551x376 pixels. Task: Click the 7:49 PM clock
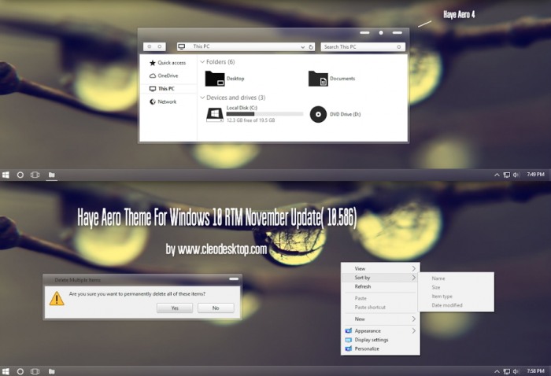[x=535, y=175]
